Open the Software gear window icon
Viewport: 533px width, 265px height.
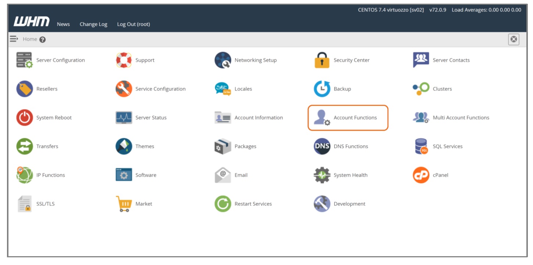pos(124,175)
